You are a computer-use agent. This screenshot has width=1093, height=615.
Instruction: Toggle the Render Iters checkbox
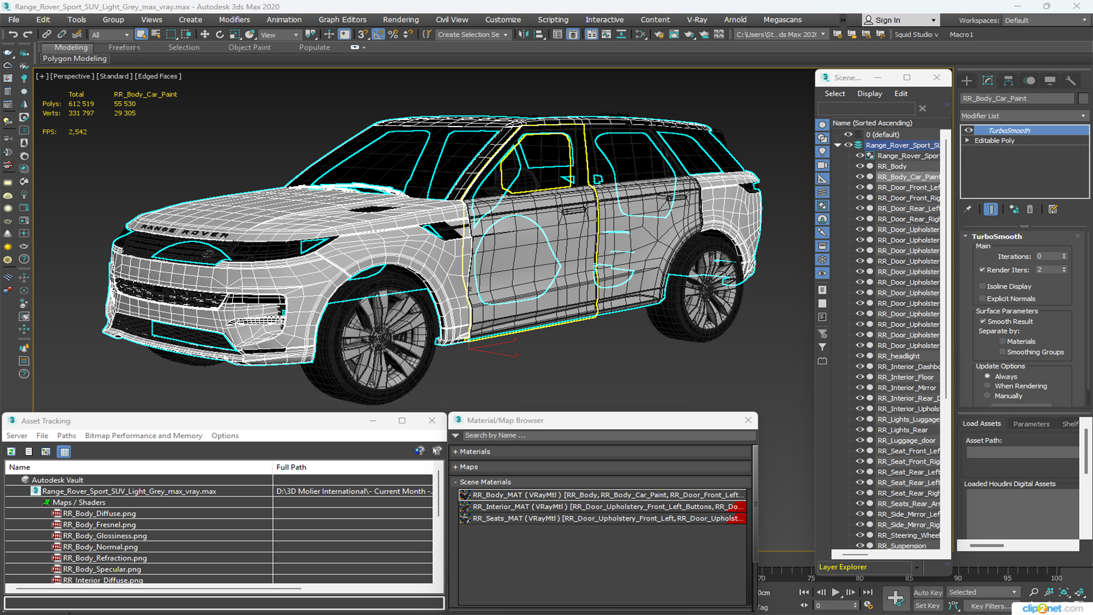(x=982, y=270)
